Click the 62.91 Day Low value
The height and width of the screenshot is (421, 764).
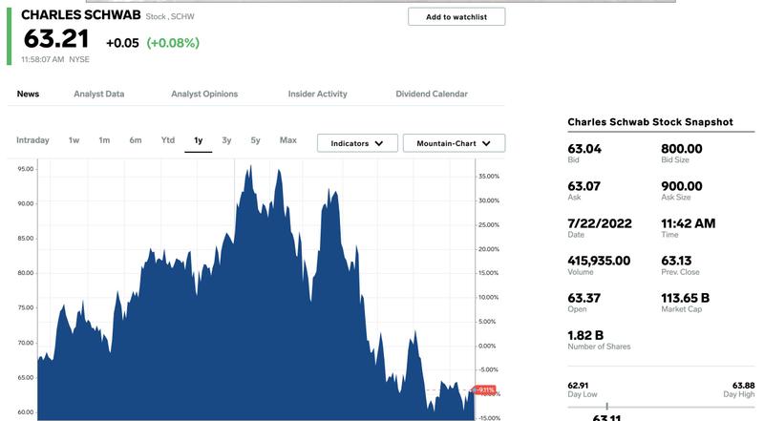[x=578, y=386]
